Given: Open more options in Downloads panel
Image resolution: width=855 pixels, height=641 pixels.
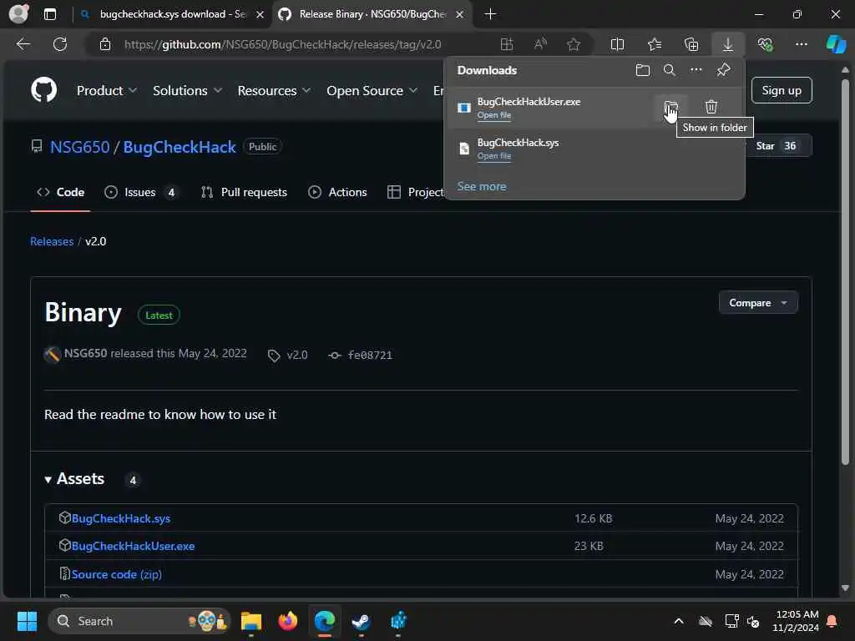Looking at the screenshot, I should 696,70.
